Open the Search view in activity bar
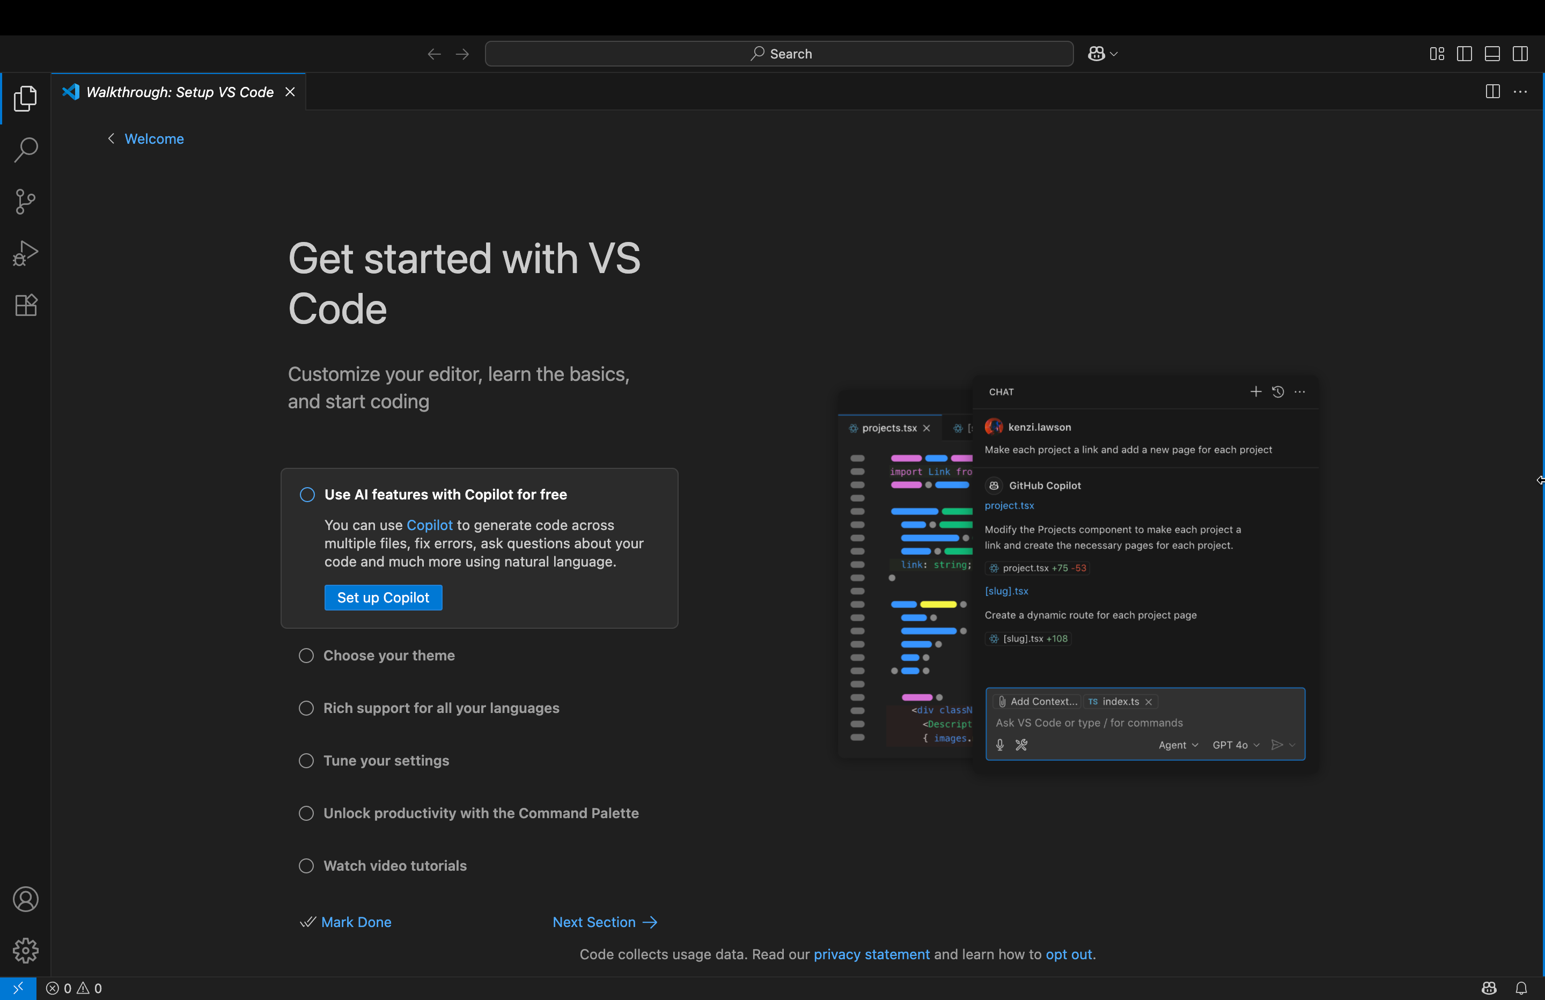 coord(25,150)
